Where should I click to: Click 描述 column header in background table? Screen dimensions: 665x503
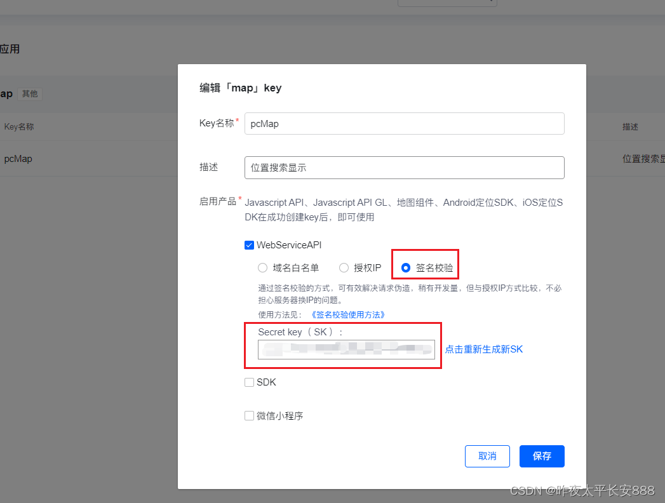click(630, 127)
